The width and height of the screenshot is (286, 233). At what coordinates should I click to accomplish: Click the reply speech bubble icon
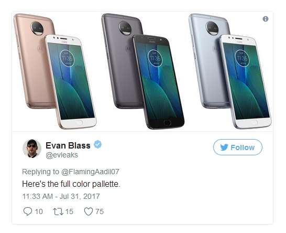[28, 211]
